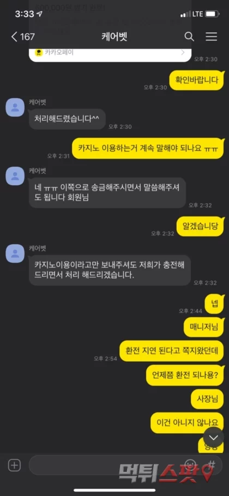This screenshot has width=229, height=496.
Task: Tap the 이건 아니지 않나요 bubble
Action: (x=187, y=423)
